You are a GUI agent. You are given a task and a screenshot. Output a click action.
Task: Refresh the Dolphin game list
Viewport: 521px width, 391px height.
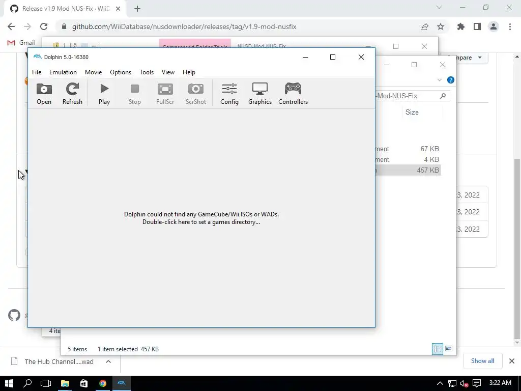72,94
